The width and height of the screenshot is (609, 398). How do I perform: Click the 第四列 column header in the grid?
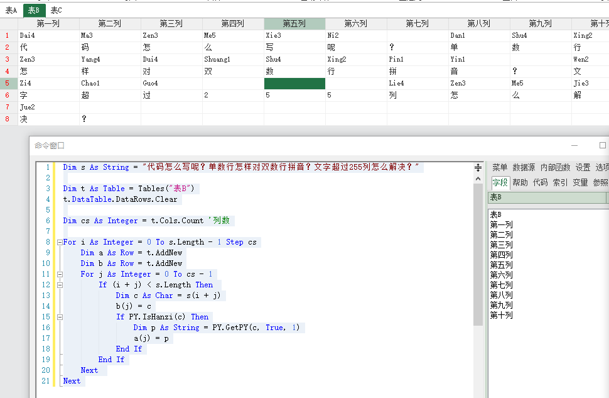pyautogui.click(x=233, y=24)
